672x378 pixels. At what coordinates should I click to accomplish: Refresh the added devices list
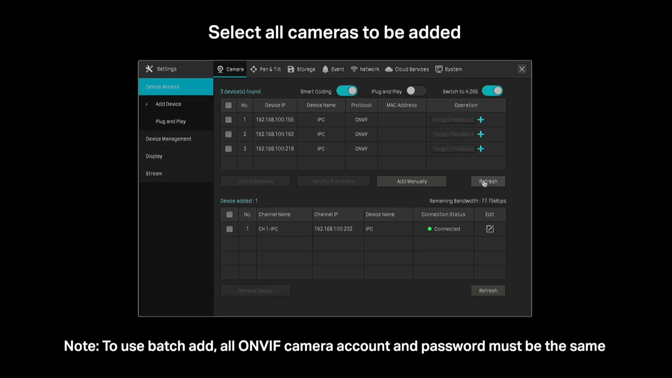[x=488, y=291]
